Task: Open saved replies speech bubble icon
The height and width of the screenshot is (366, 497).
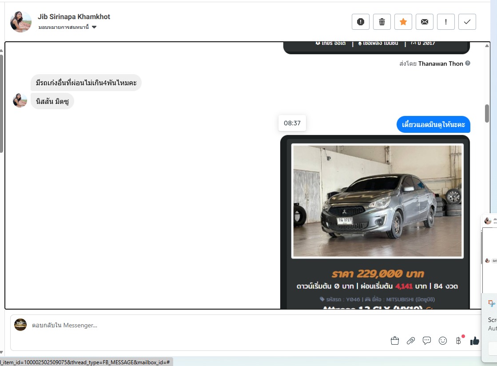Action: coord(427,341)
